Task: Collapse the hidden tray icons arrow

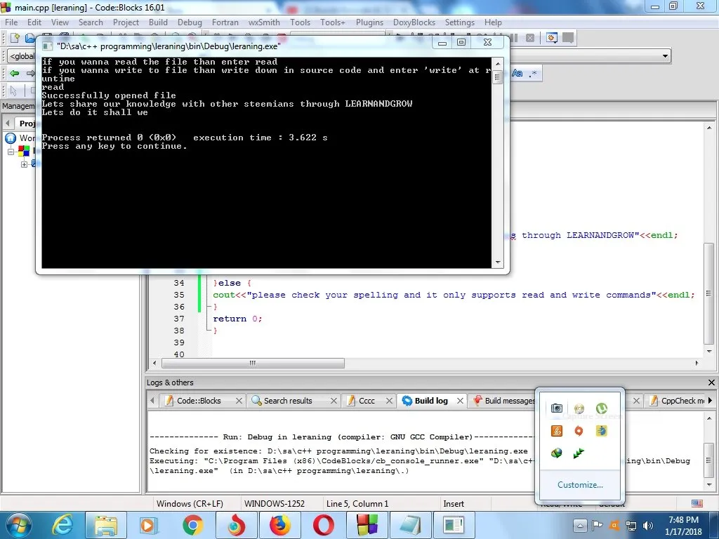Action: [x=579, y=525]
